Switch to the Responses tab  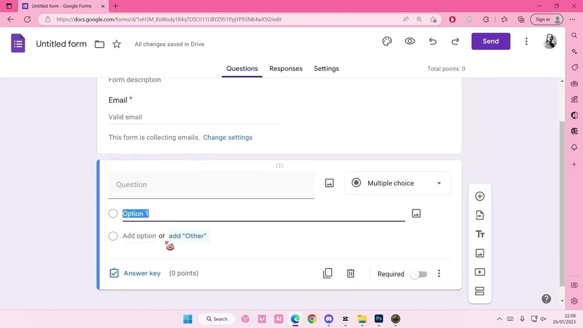286,68
